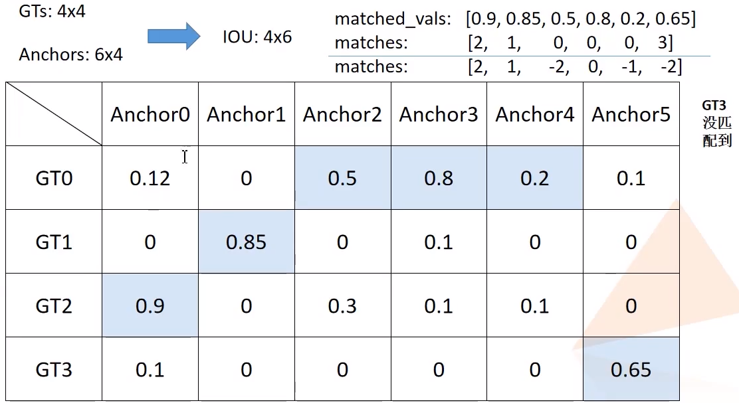The image size is (739, 409).
Task: Click the blue right-pointing arrow
Action: 173,36
